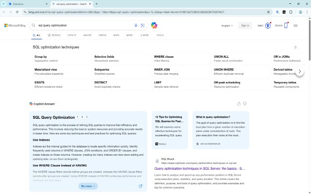Go forward in browser history
The height and width of the screenshot is (194, 311).
[x=11, y=12]
